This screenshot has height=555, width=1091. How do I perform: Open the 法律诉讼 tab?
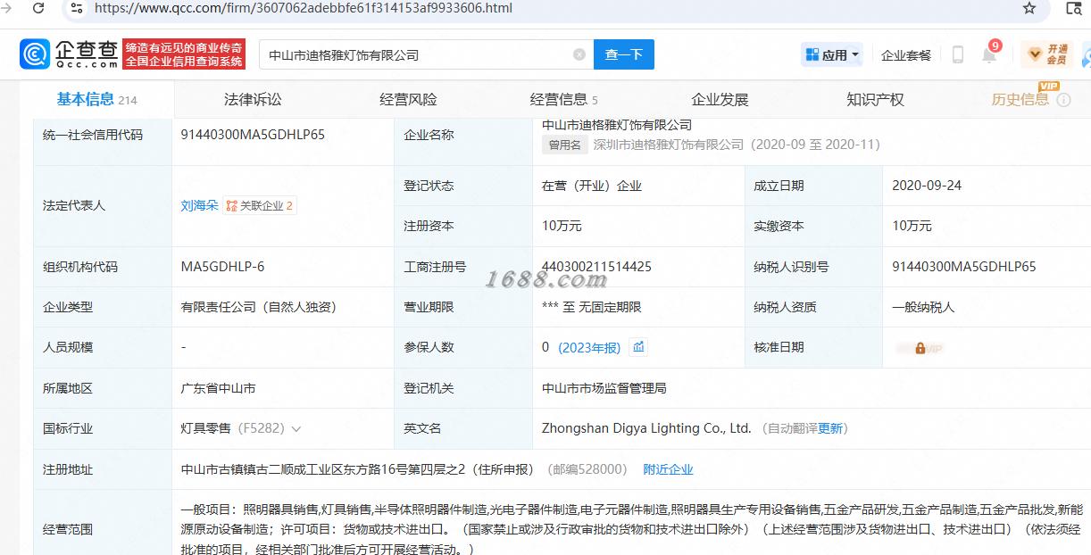(x=253, y=100)
